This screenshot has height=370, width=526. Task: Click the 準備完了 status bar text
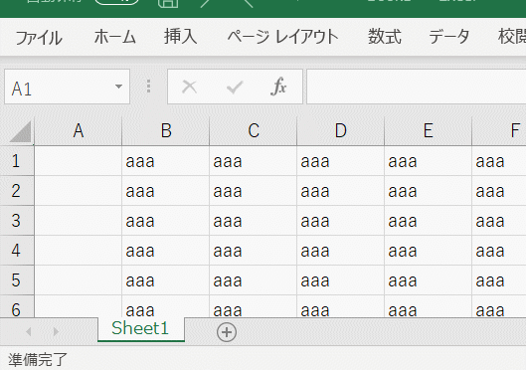38,360
